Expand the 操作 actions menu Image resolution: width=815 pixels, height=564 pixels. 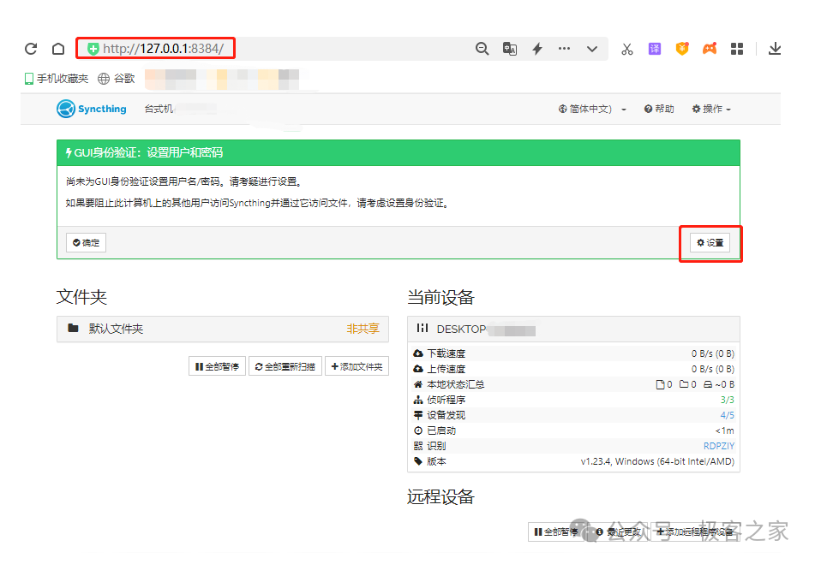(x=711, y=109)
